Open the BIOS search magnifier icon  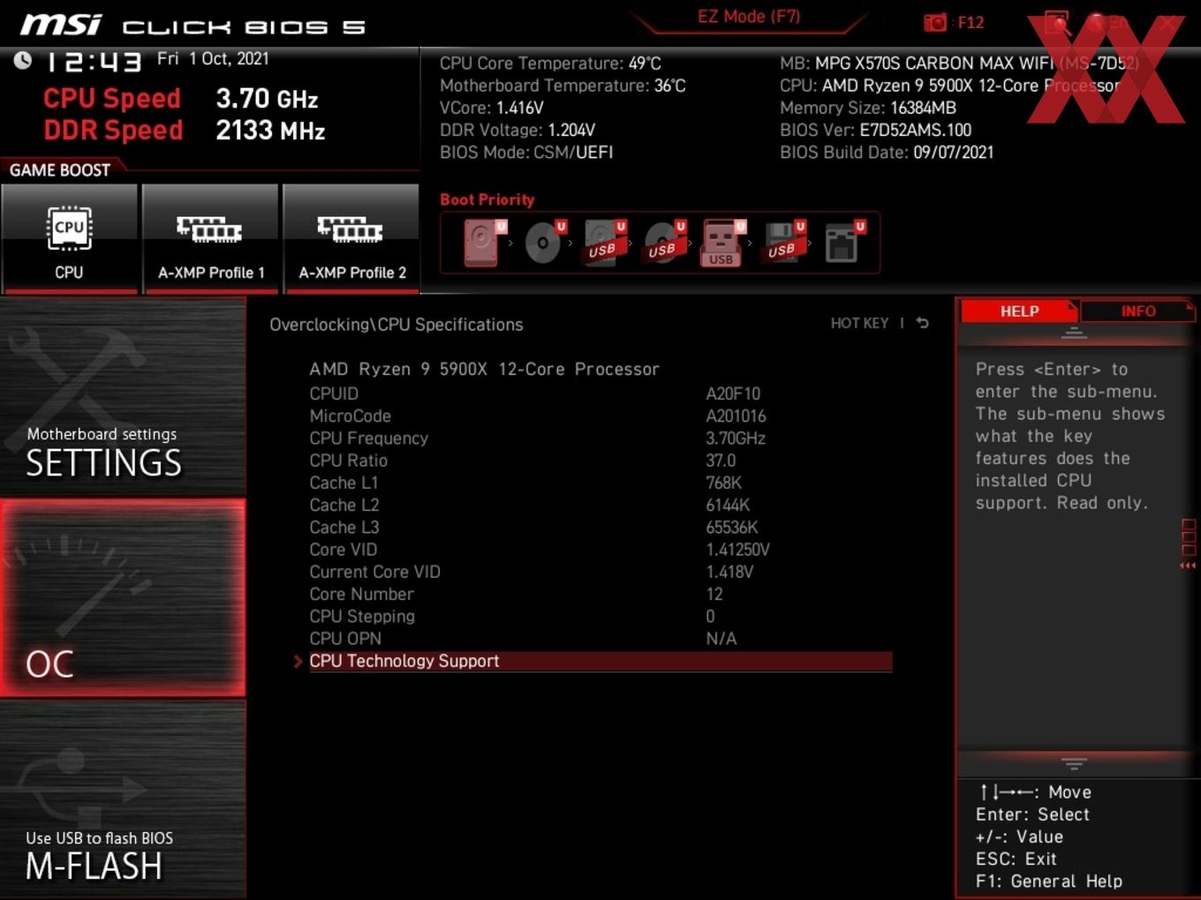pos(1057,23)
